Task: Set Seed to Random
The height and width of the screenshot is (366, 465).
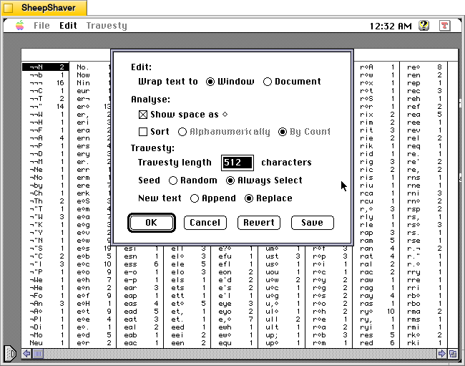Action: pos(192,180)
